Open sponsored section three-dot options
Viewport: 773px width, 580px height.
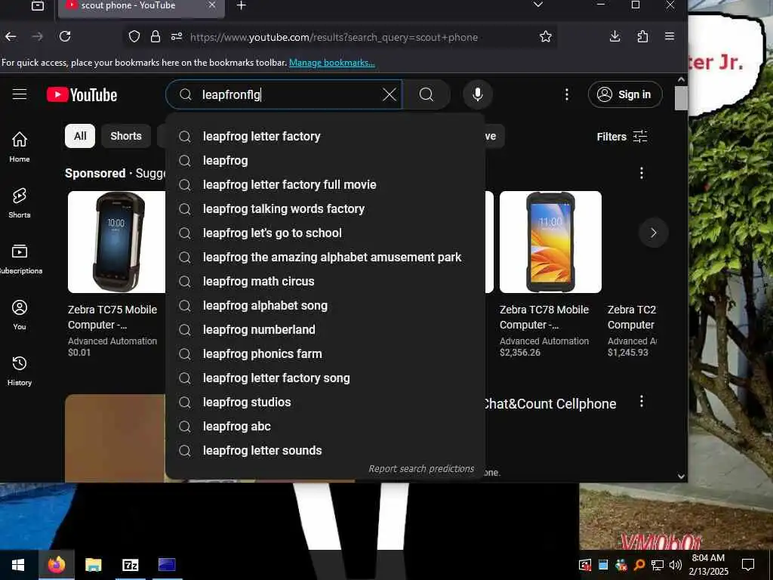[642, 173]
